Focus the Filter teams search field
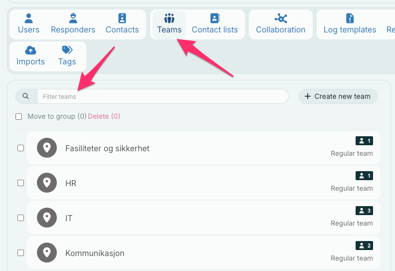 click(162, 96)
